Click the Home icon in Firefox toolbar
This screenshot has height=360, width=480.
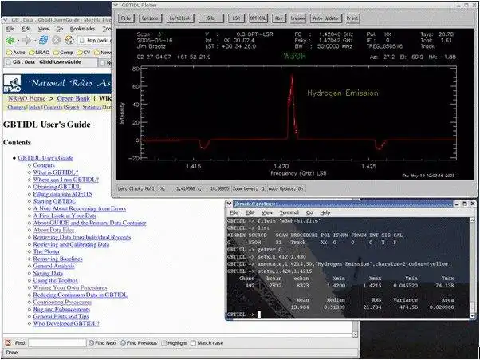point(69,40)
